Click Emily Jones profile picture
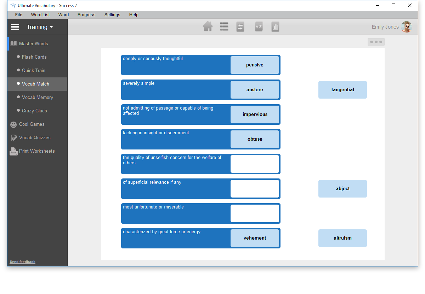Image resolution: width=425 pixels, height=294 pixels. (407, 27)
